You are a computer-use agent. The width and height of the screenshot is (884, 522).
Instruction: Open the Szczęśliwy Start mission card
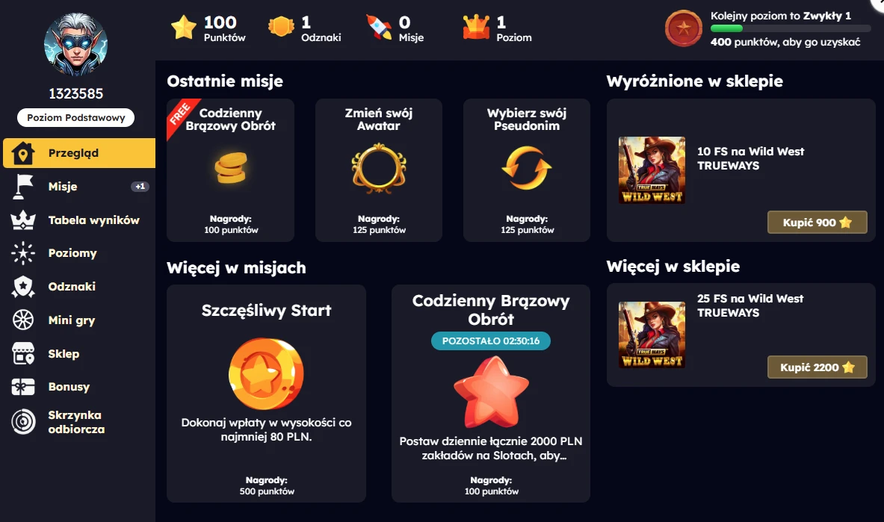[266, 394]
